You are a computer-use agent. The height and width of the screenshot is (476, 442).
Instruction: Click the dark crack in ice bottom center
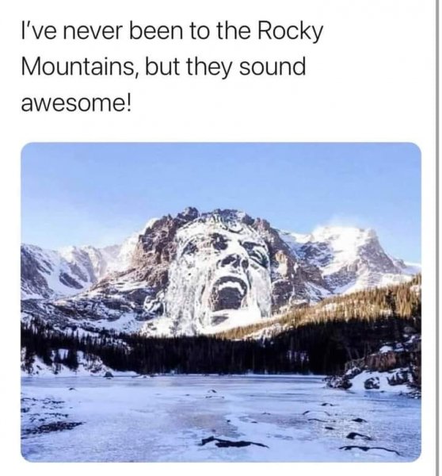(x=234, y=442)
